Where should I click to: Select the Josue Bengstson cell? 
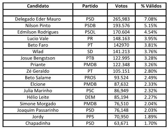(x=38, y=58)
